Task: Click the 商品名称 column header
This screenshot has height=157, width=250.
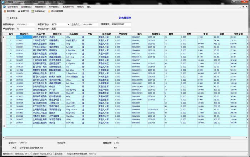Action: pos(57,34)
